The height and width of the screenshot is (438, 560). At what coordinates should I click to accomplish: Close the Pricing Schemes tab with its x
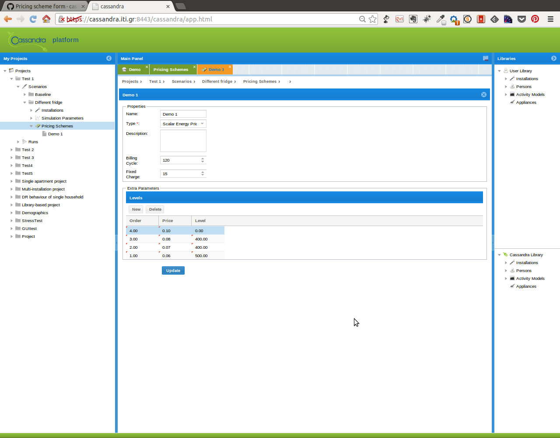(195, 67)
